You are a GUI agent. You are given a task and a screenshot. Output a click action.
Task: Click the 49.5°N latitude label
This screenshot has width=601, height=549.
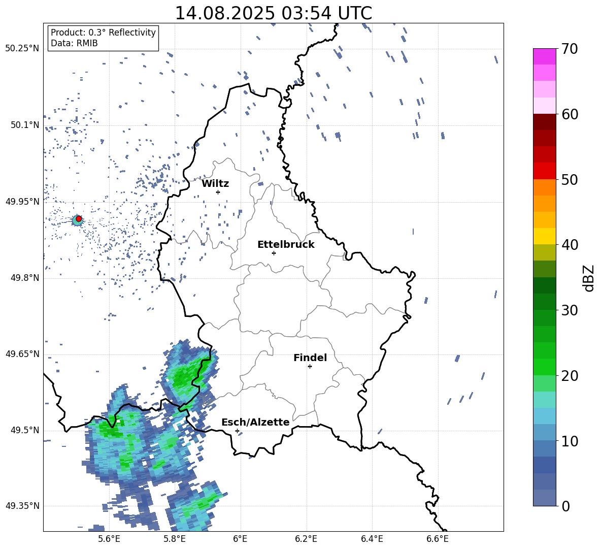coord(25,431)
